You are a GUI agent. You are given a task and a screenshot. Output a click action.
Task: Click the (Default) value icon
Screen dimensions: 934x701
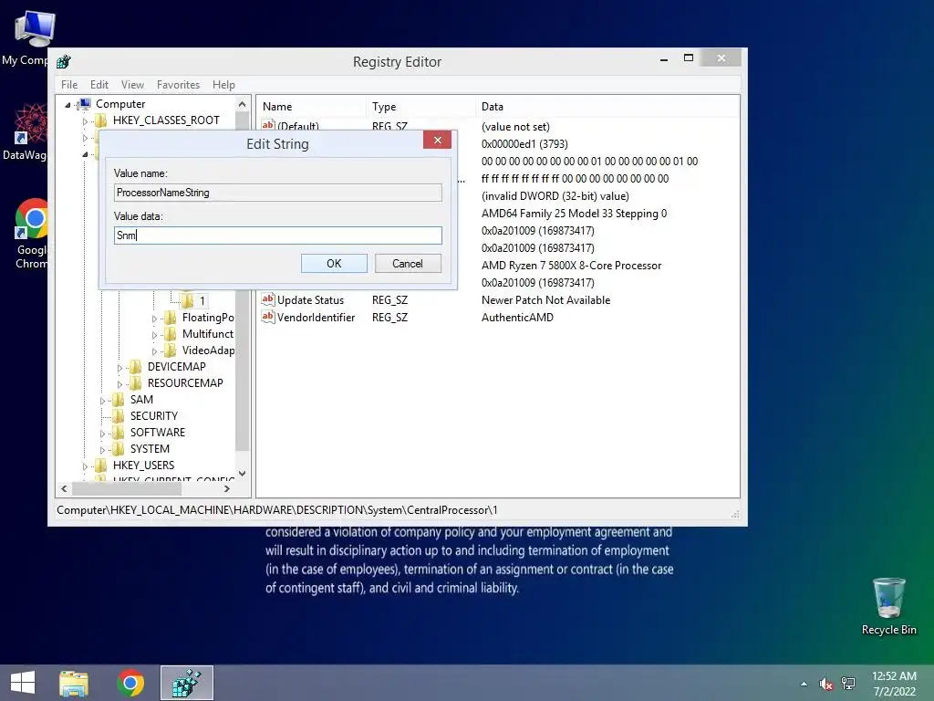268,124
